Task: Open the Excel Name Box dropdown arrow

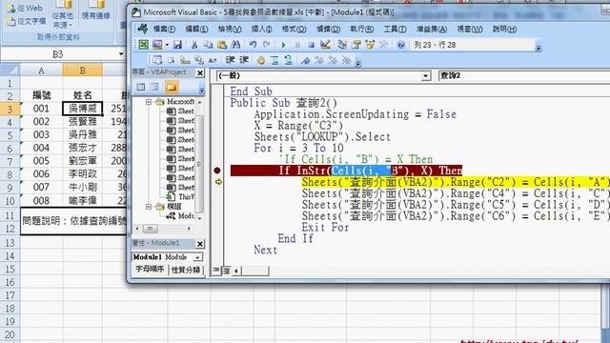Action: pos(121,54)
